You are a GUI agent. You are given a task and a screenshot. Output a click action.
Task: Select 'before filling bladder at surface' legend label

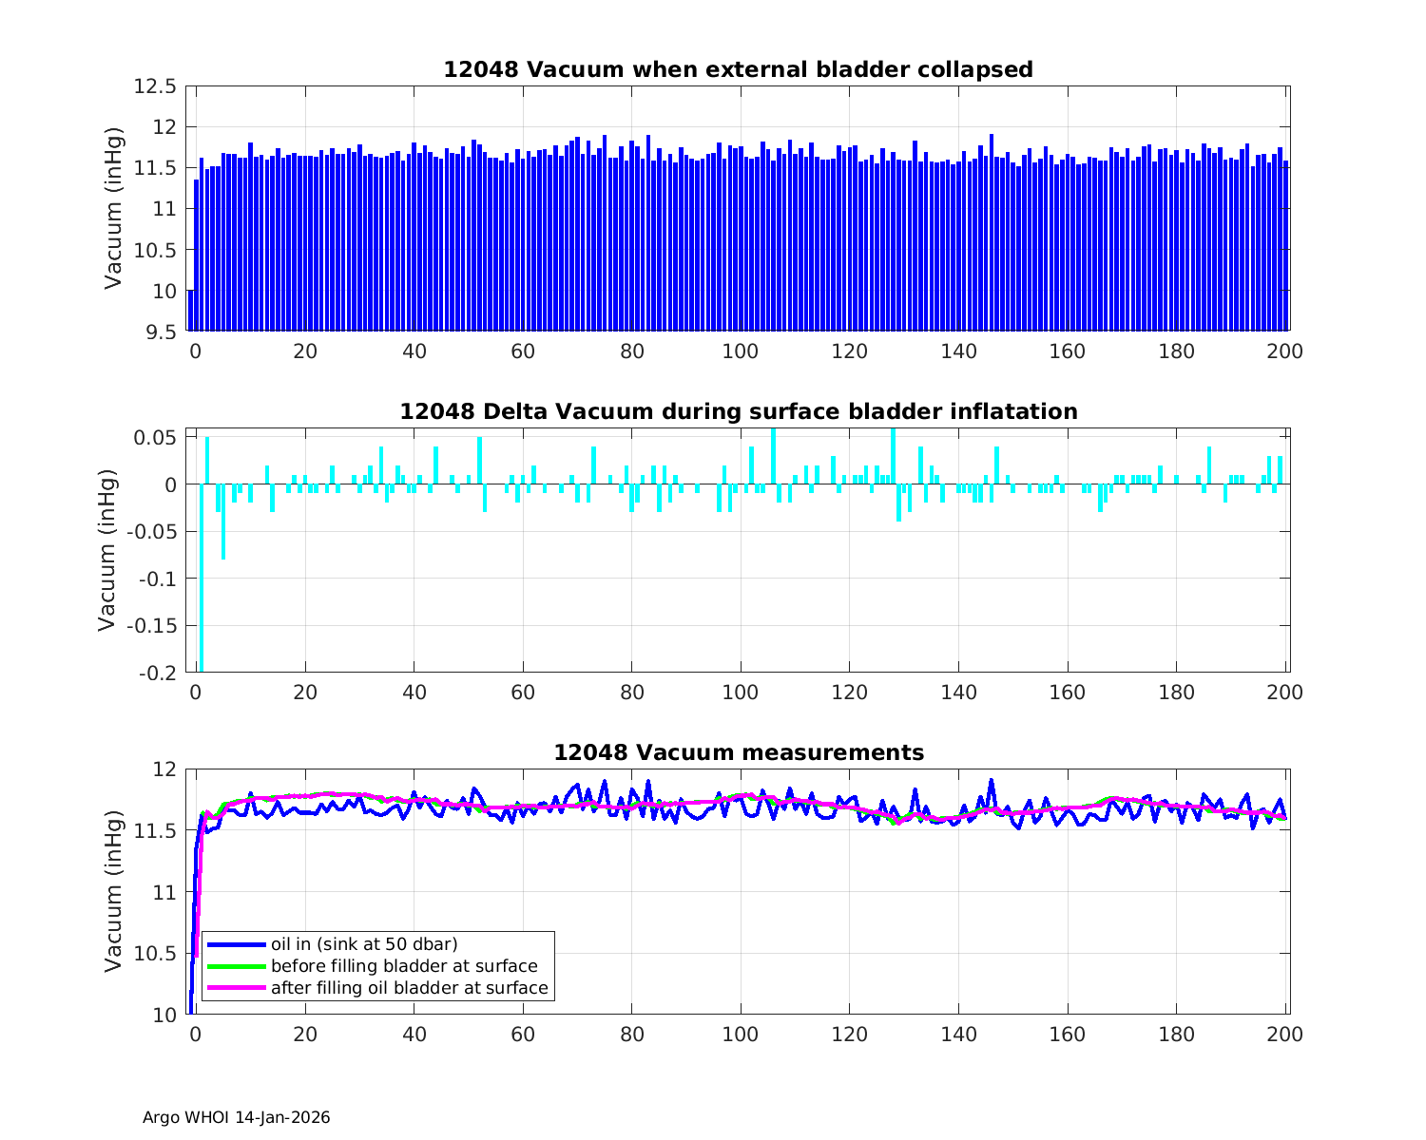pos(404,966)
